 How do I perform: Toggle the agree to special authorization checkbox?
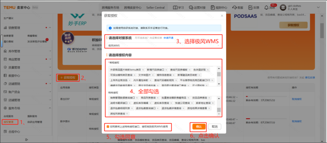[x=108, y=126]
